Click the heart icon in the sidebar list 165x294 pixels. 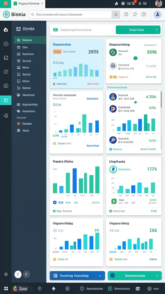click(x=19, y=111)
